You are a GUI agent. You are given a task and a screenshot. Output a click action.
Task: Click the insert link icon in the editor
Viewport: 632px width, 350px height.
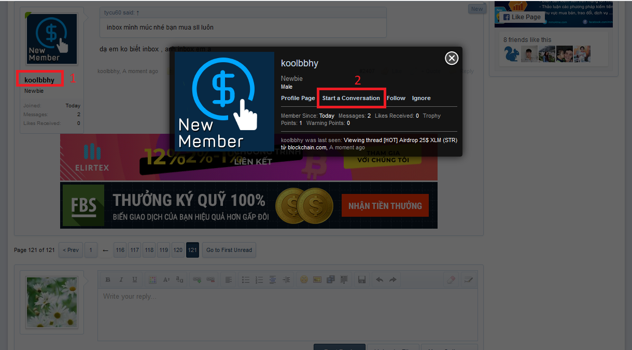point(197,279)
